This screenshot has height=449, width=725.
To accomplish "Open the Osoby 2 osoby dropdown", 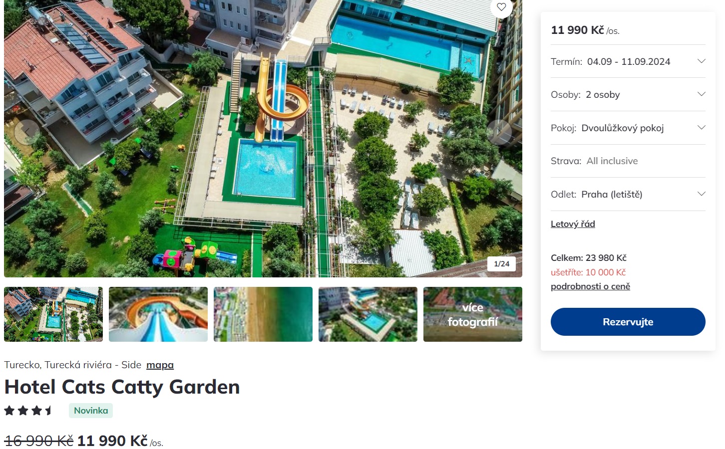I will click(x=628, y=94).
